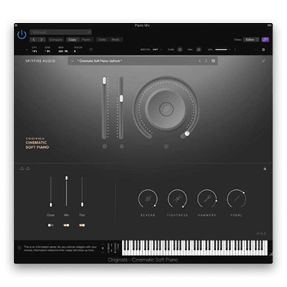The width and height of the screenshot is (287, 287).
Task: Toggle the blue plugin power button
Action: 22,34
